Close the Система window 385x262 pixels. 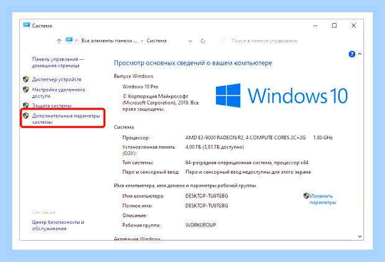[x=353, y=26]
